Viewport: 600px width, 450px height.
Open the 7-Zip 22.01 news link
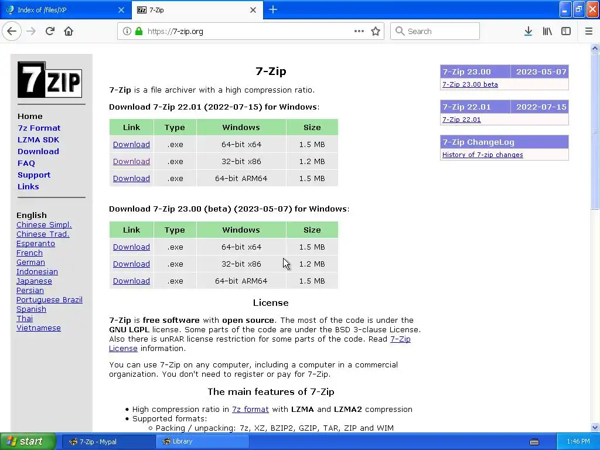(x=462, y=120)
